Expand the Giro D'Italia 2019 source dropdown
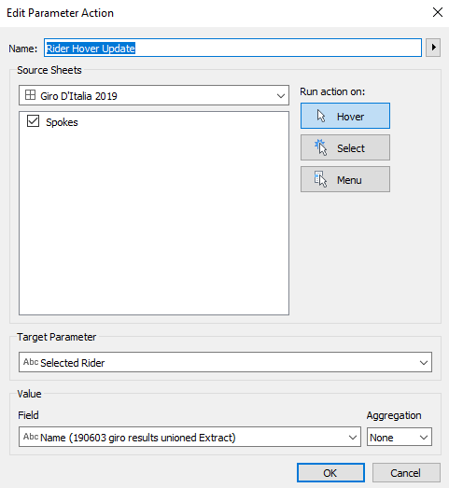The height and width of the screenshot is (488, 449). [x=154, y=95]
